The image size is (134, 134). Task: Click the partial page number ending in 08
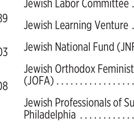pyautogui.click(x=4, y=86)
